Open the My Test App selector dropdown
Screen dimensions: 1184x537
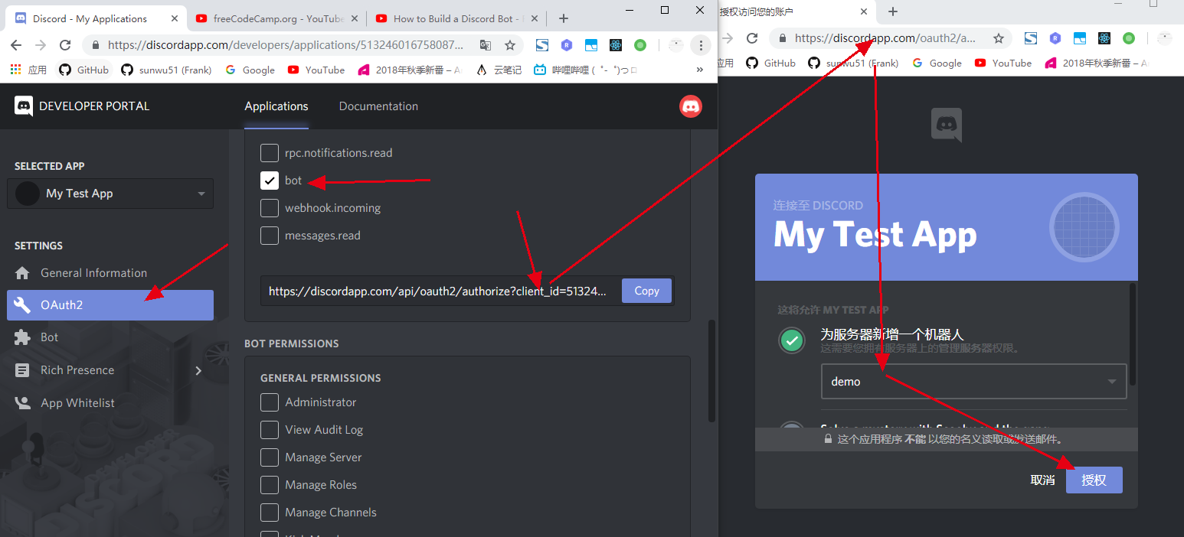pyautogui.click(x=110, y=194)
